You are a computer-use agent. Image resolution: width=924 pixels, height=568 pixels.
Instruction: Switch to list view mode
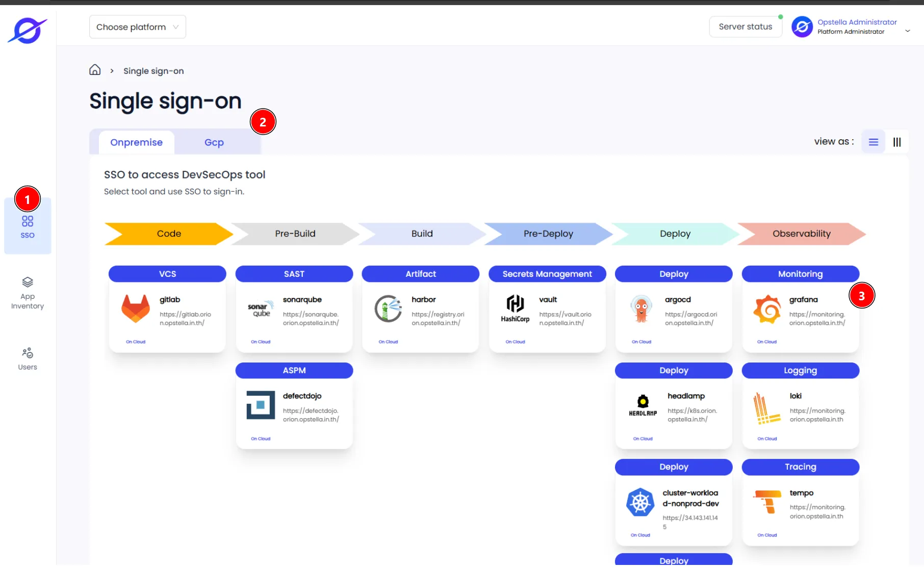tap(874, 142)
